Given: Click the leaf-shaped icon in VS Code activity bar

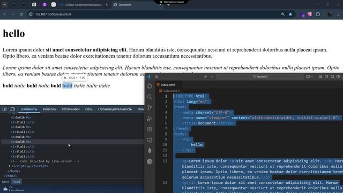Looking at the screenshot, I should [150, 151].
